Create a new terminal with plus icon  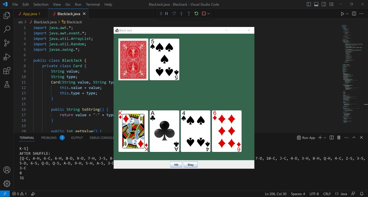[x=320, y=138]
